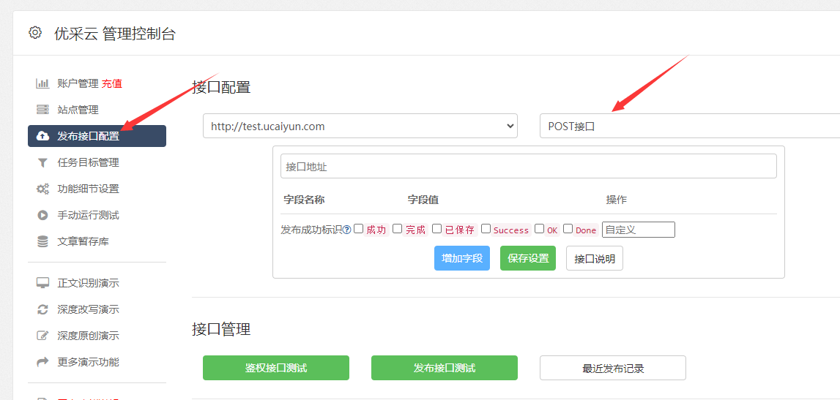Click the funnel icon for 任务目标管理
This screenshot has width=840, height=400.
(42, 162)
